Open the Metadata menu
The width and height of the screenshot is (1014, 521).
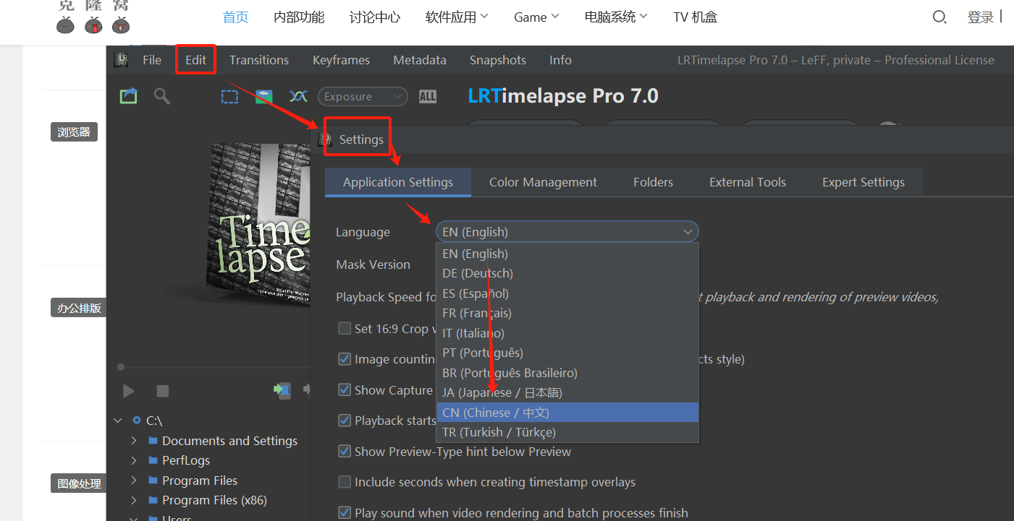[x=420, y=60]
